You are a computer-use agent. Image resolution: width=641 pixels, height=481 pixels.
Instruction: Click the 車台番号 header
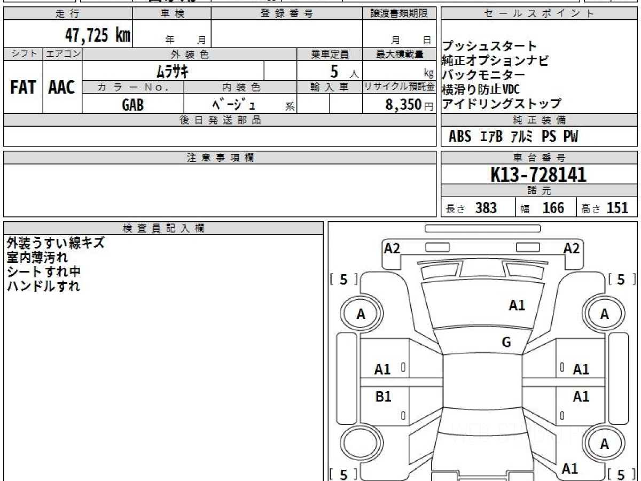pos(540,158)
